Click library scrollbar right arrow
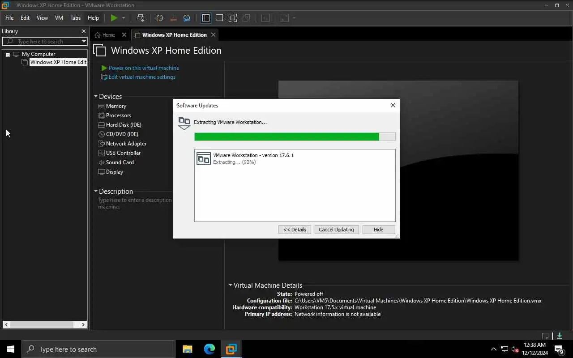573x358 pixels. pos(83,324)
